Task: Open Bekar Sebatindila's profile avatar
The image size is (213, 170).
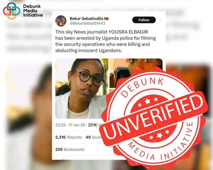Action: [x=61, y=21]
